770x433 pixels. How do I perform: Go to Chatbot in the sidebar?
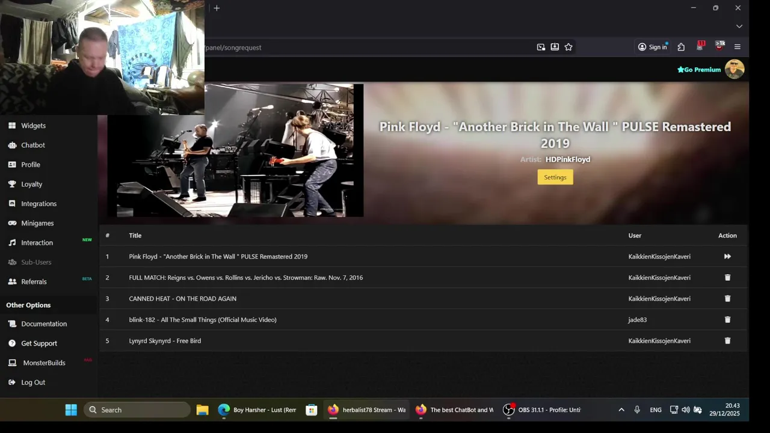point(33,145)
